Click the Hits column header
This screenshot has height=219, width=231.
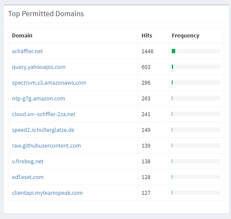tap(147, 36)
